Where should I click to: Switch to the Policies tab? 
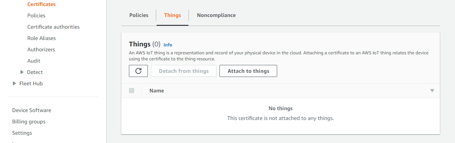pyautogui.click(x=139, y=15)
